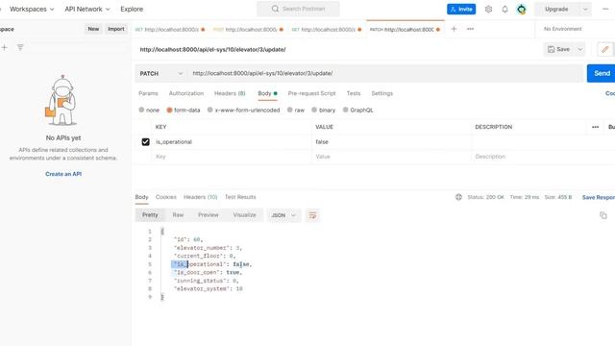
Task: Open the response Headers (10) tab
Action: tap(201, 197)
